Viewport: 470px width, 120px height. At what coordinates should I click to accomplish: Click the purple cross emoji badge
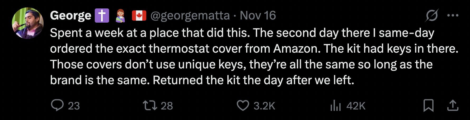coord(102,16)
